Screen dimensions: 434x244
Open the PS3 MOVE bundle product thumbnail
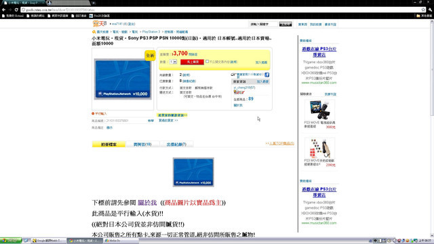point(319,110)
